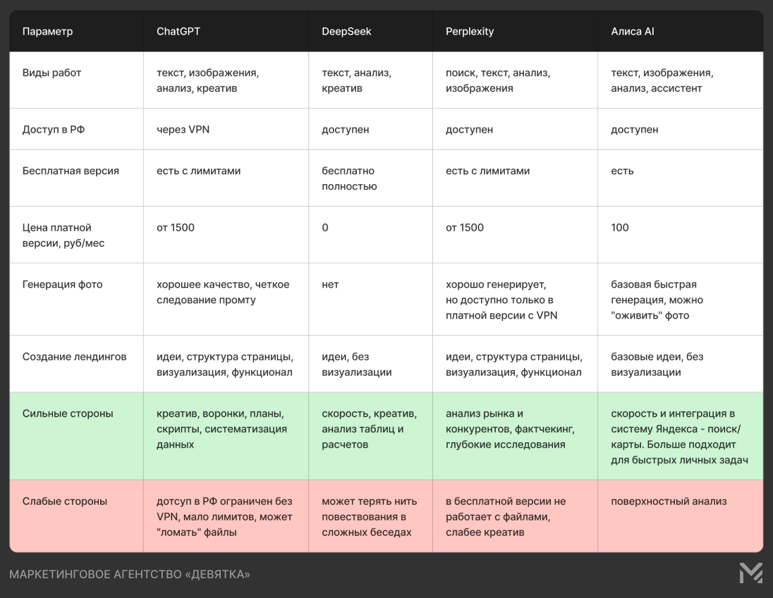The height and width of the screenshot is (598, 773).
Task: Click the Параметр header cell
Action: [47, 32]
